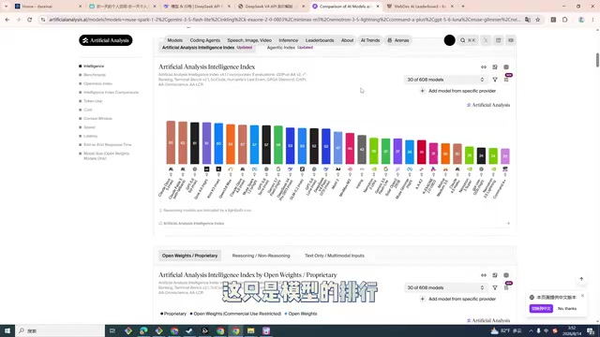Click Chrome's reload page button
Viewport: 600px width, 337px height.
pyautogui.click(x=29, y=20)
